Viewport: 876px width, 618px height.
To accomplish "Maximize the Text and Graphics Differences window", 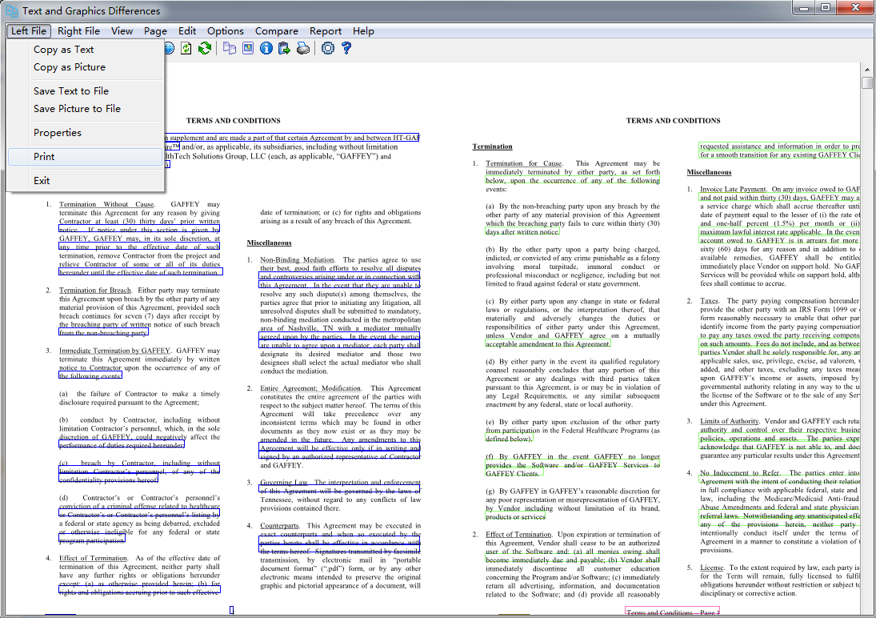I will tap(826, 8).
